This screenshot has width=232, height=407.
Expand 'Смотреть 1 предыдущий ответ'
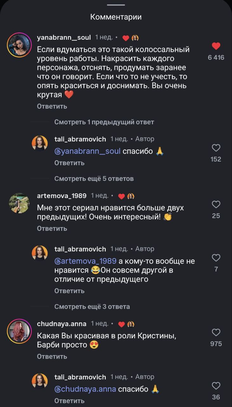104,122
